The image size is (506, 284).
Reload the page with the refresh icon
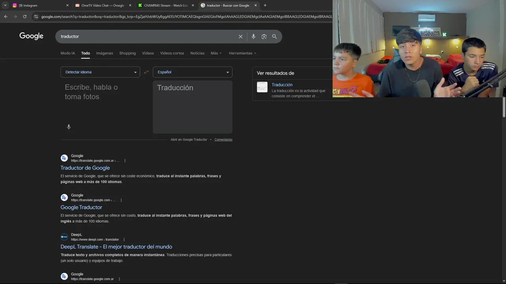tap(25, 17)
